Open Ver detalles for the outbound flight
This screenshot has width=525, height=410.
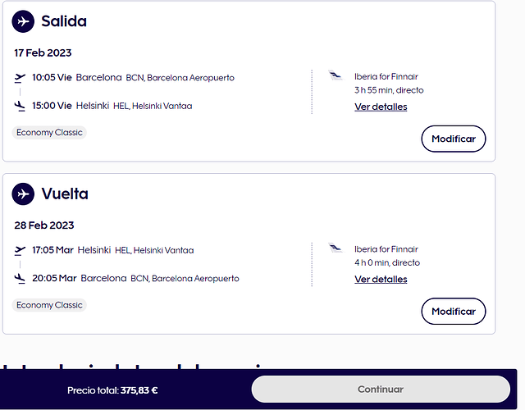pyautogui.click(x=381, y=107)
